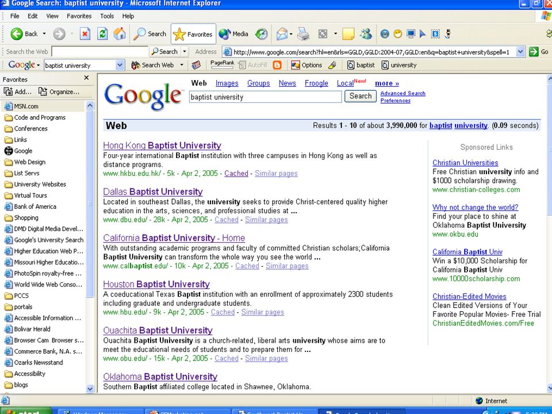Viewport: 552px width, 414px height.
Task: Click the Google toolbar news icon beside Search Web
Action: pyautogui.click(x=196, y=65)
